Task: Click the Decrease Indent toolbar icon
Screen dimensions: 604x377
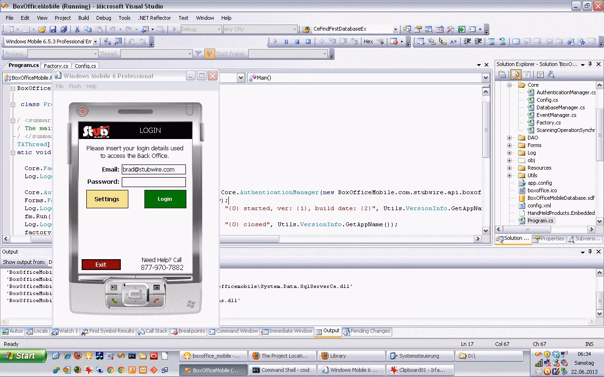Action: coord(468,41)
